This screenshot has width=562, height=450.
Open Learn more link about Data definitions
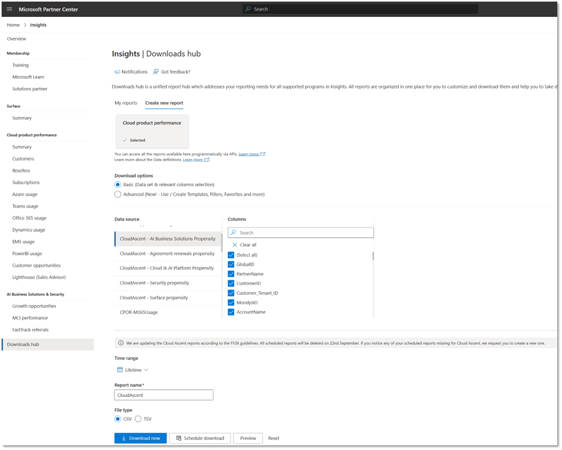pyautogui.click(x=193, y=160)
